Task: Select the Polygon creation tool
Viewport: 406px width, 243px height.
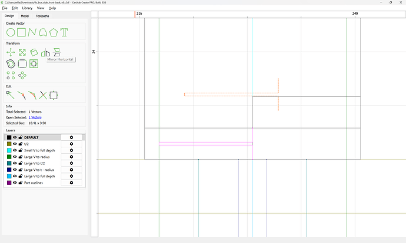Action: point(54,32)
